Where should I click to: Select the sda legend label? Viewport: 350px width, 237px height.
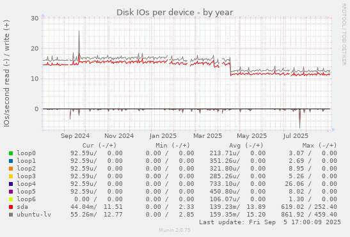coord(22,207)
